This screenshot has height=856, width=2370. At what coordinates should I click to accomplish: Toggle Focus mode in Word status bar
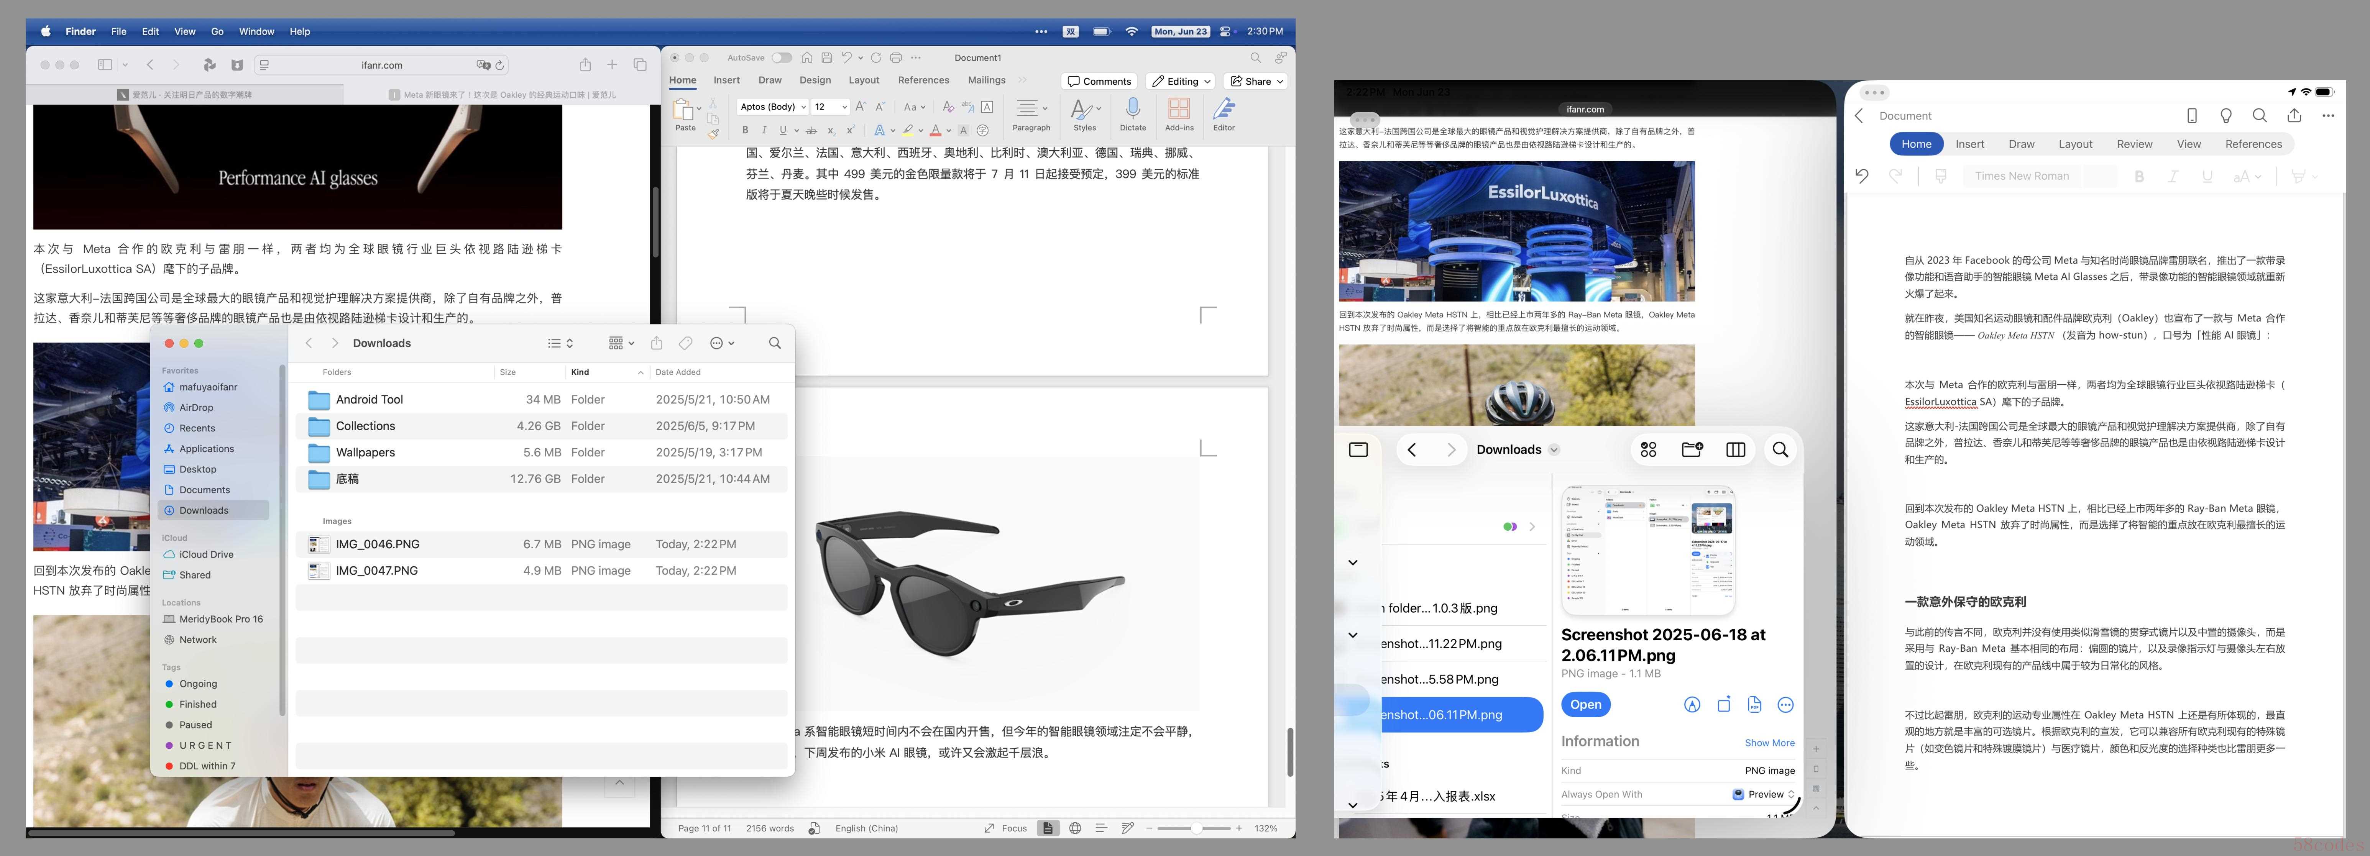pyautogui.click(x=1005, y=828)
